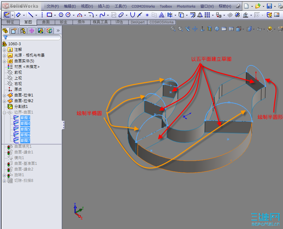Image resolution: width=283 pixels, height=229 pixels.
Task: Click the Linear Sketch Pattern icon
Action: (207, 15)
